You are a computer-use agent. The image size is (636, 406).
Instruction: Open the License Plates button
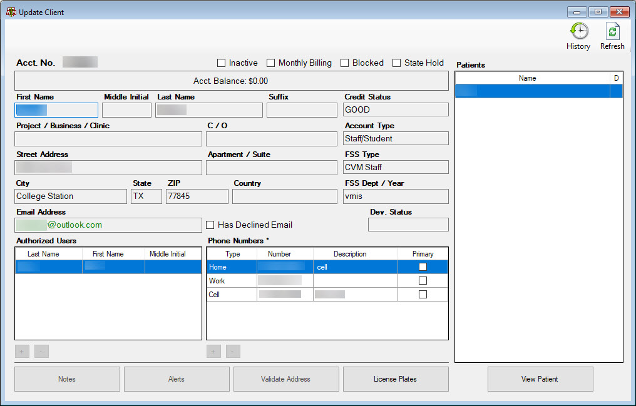[396, 379]
